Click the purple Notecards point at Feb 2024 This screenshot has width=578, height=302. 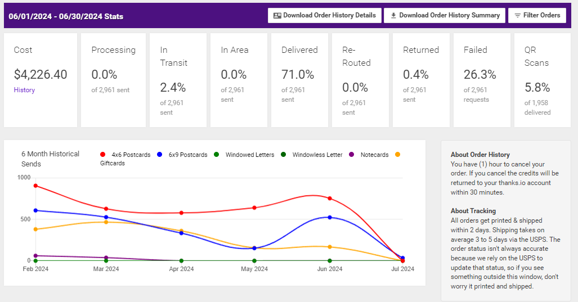[x=35, y=256]
